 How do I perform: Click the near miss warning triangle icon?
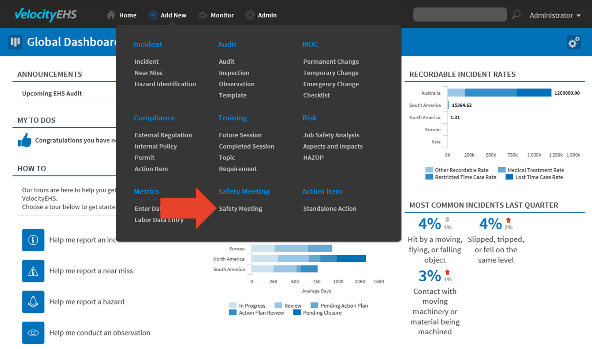33,271
